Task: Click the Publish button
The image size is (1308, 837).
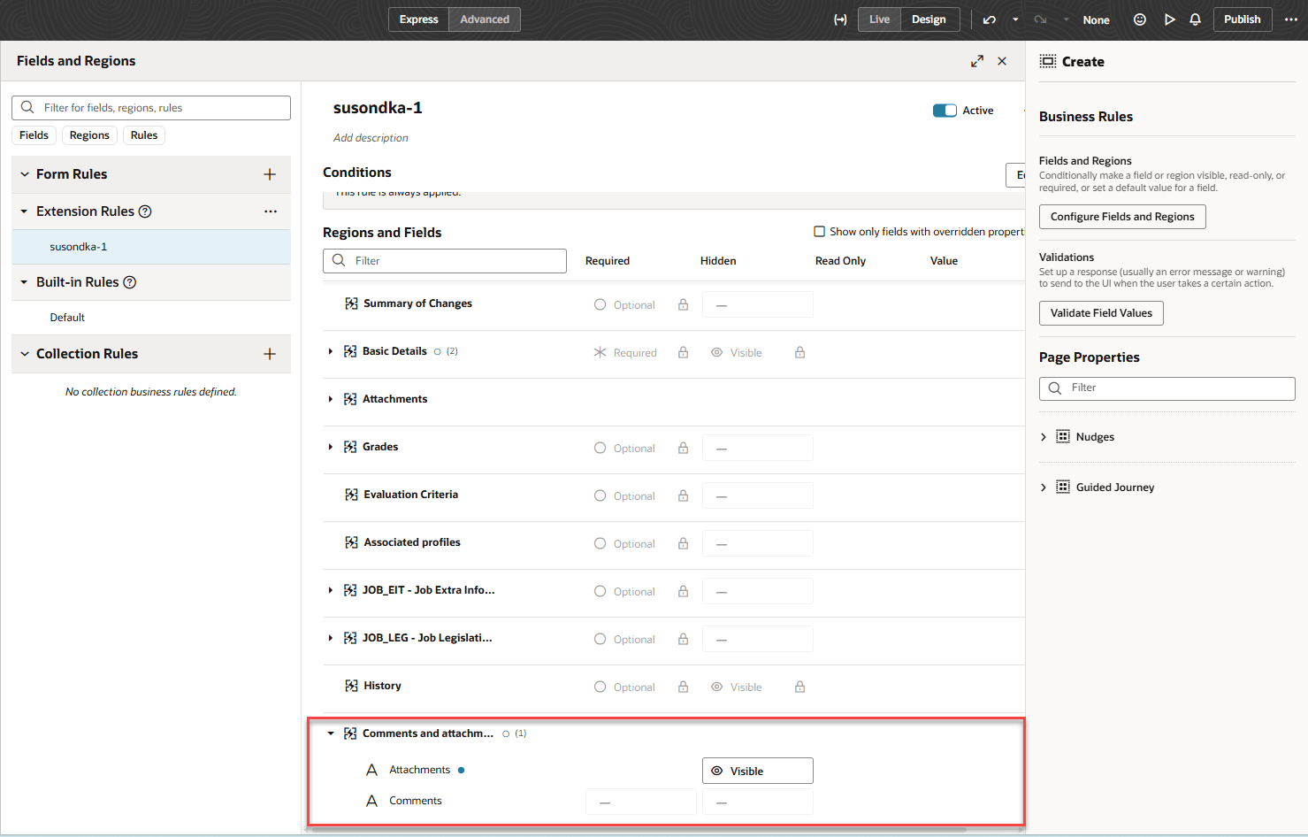Action: click(x=1243, y=19)
